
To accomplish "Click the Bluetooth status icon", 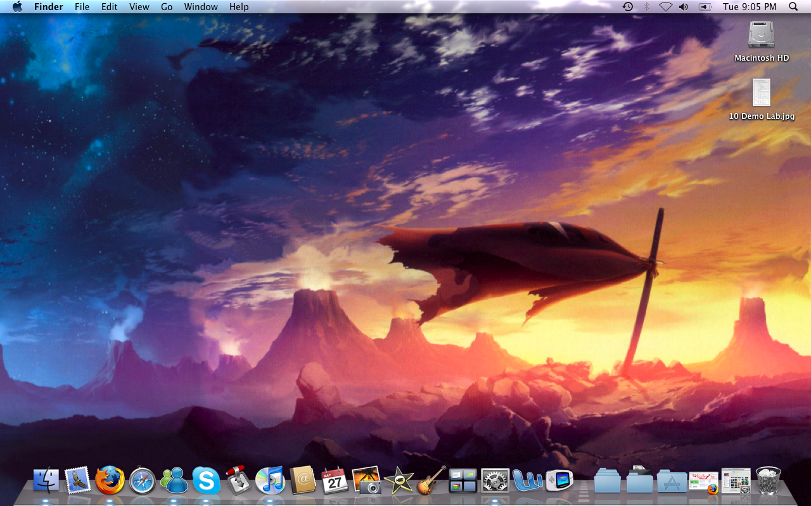I will (x=647, y=7).
